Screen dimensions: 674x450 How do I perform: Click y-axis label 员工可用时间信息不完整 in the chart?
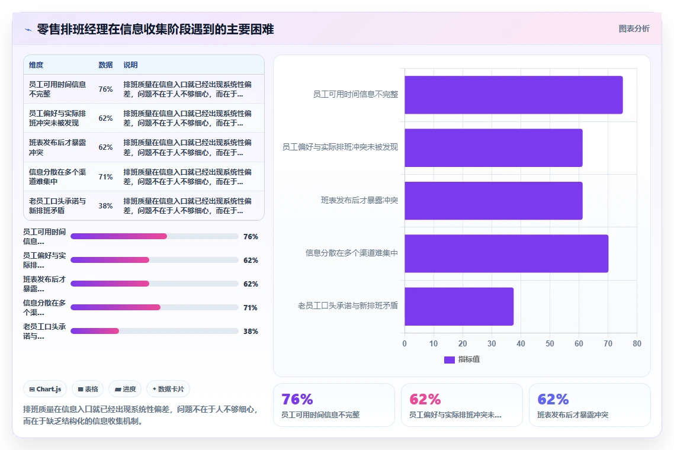355,94
